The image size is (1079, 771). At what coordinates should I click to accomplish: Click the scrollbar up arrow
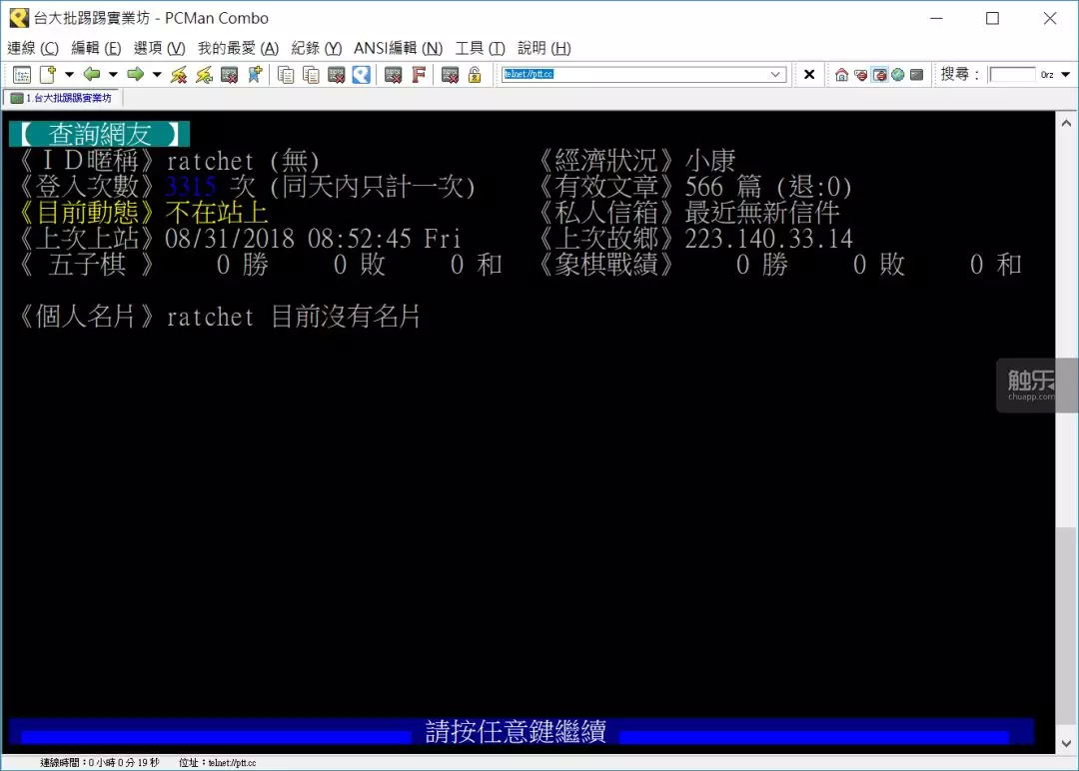(x=1066, y=124)
